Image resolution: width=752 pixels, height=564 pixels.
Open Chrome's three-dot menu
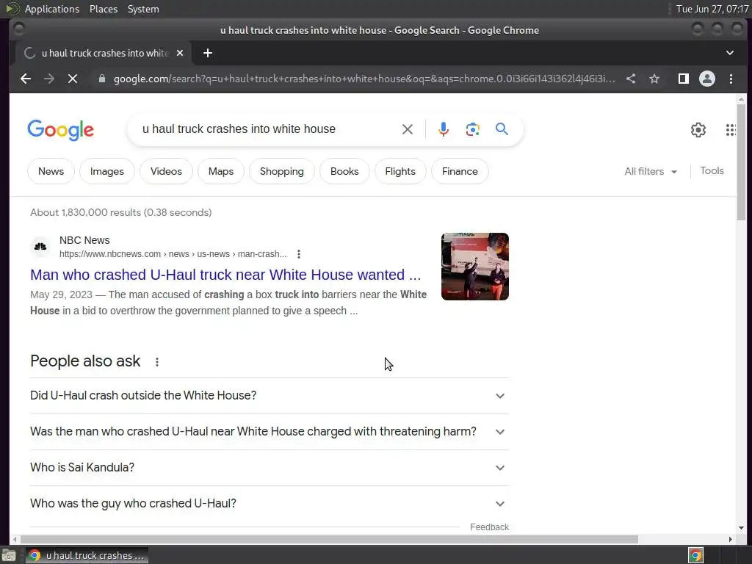pyautogui.click(x=731, y=79)
